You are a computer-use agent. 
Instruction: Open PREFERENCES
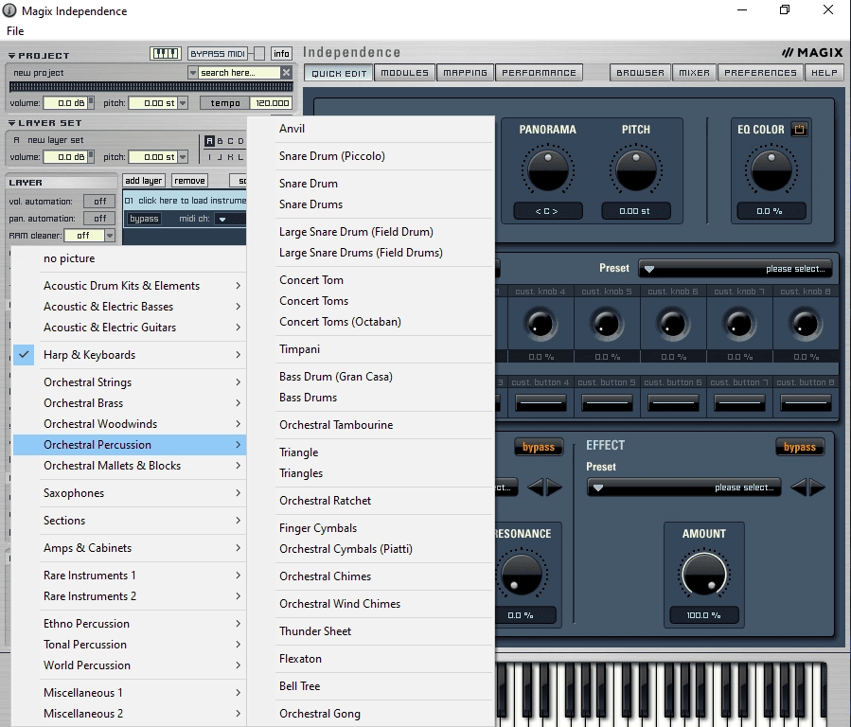click(x=760, y=73)
